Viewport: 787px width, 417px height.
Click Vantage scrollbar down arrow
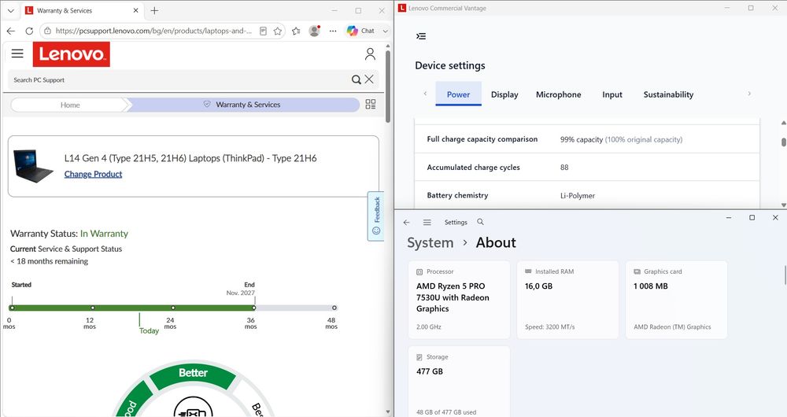pos(784,205)
